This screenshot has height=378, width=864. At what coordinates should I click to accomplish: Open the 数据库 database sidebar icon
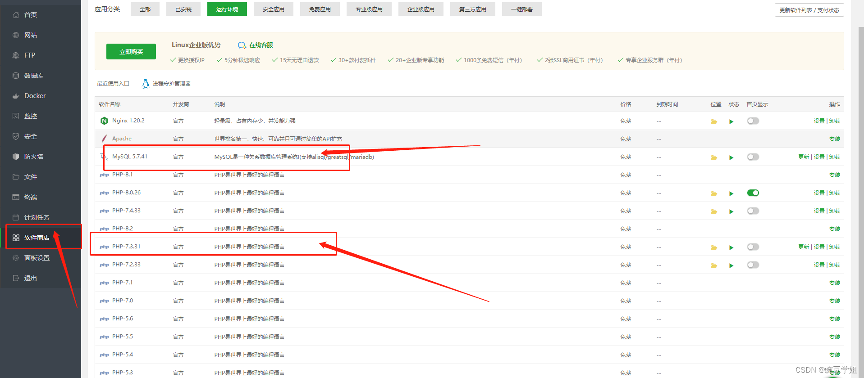pos(16,76)
